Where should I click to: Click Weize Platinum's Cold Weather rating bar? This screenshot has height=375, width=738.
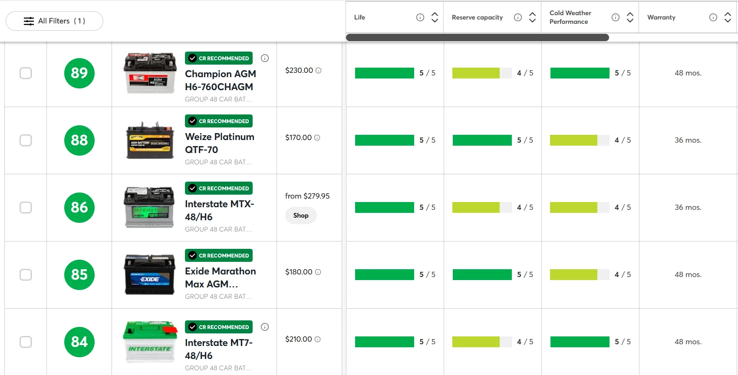tap(580, 140)
